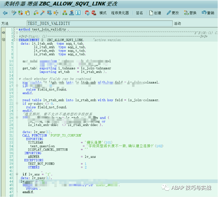
Task: Click the 'raise field_not_found' on line 23
Action: click(46, 107)
